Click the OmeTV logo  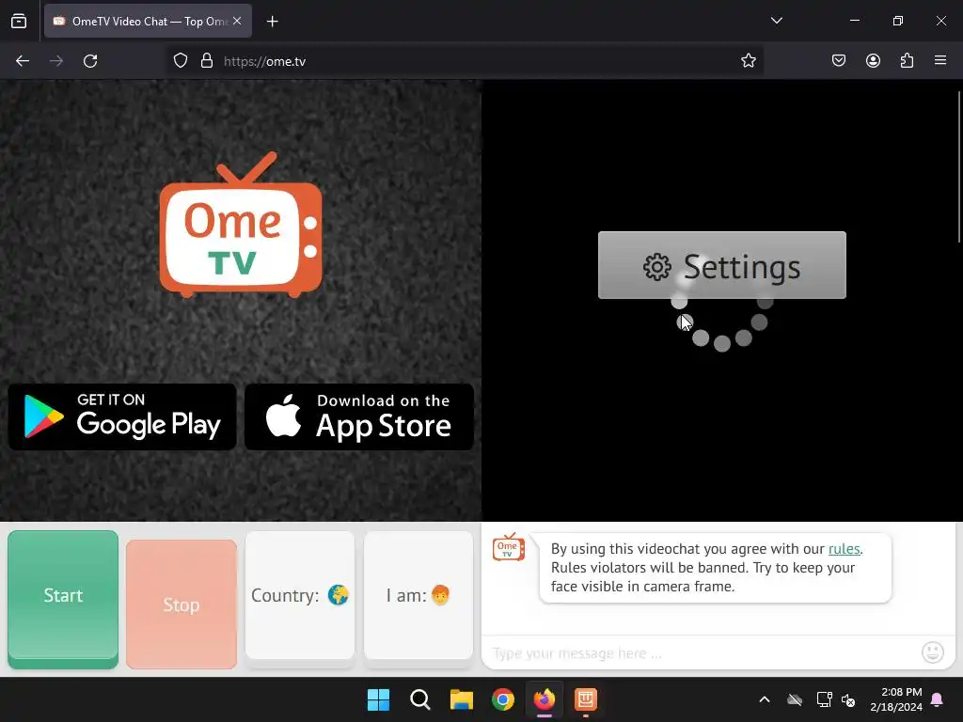tap(241, 225)
